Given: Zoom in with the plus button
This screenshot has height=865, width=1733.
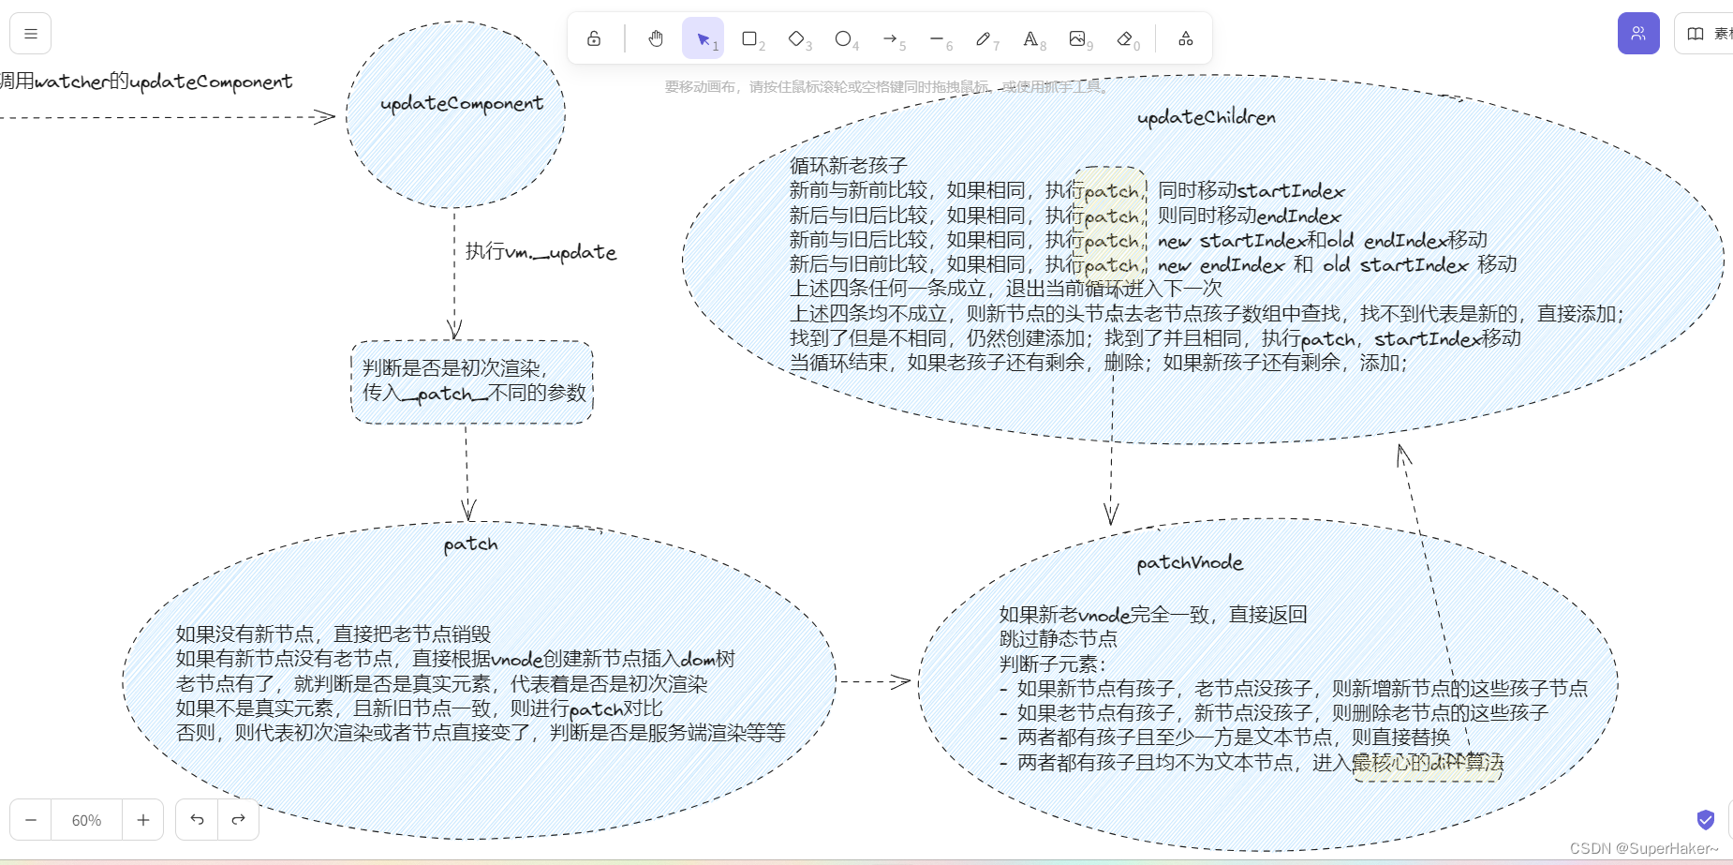Looking at the screenshot, I should [142, 820].
